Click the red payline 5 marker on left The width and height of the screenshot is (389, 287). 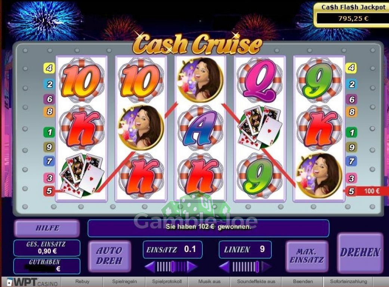pos(49,191)
